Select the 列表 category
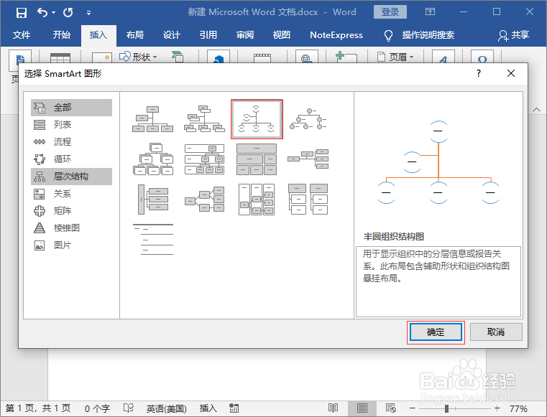Screen dimensions: 547x417 click(x=71, y=125)
